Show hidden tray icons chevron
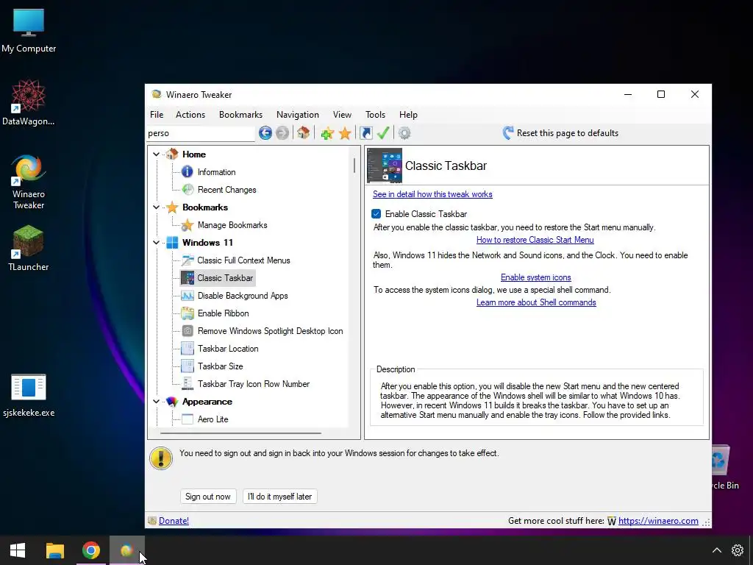This screenshot has height=565, width=753. click(x=716, y=550)
